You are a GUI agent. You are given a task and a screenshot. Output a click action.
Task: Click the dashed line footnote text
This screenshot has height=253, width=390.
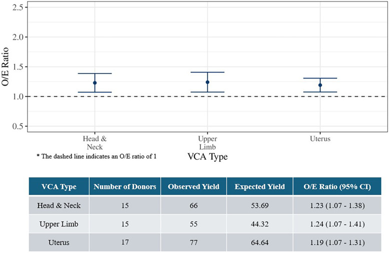97,156
